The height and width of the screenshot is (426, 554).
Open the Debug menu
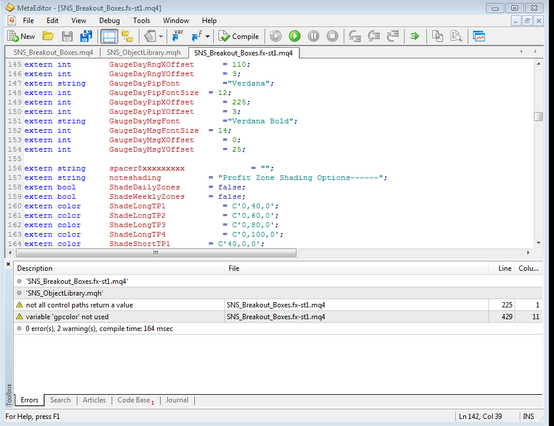coord(109,21)
